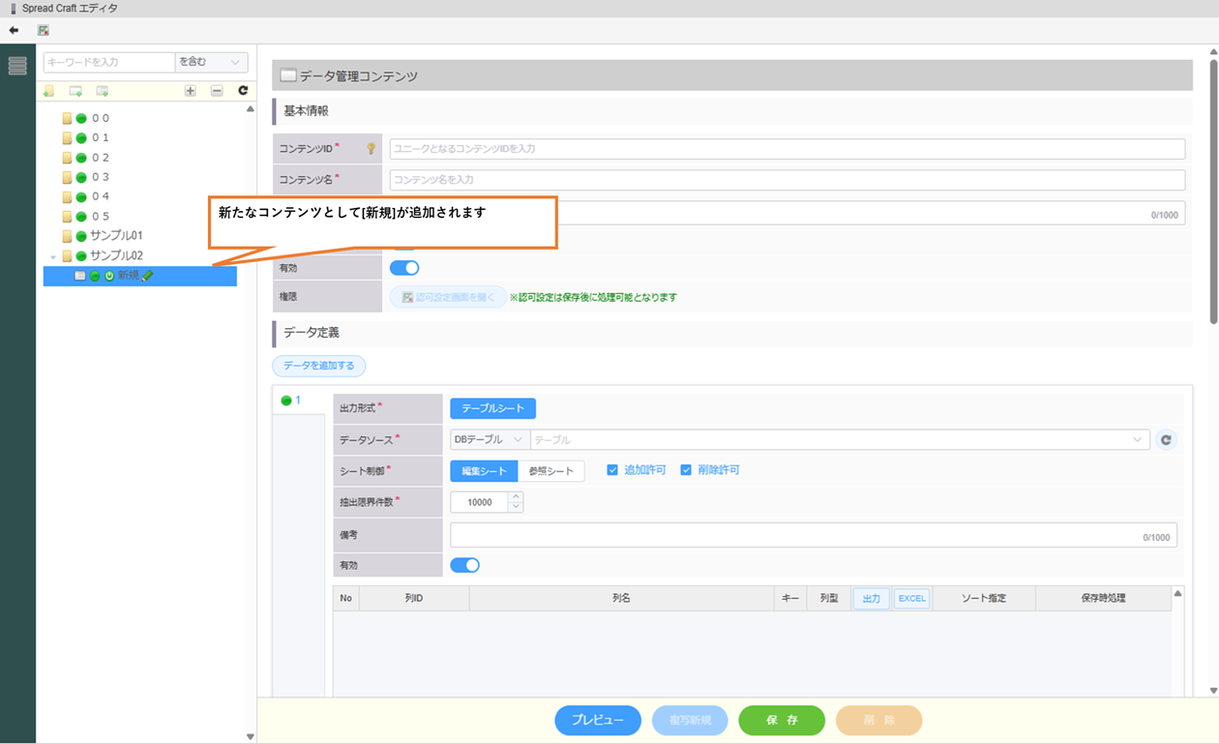Click the expand all plus icon
Screen dimensions: 1219x744
click(191, 91)
